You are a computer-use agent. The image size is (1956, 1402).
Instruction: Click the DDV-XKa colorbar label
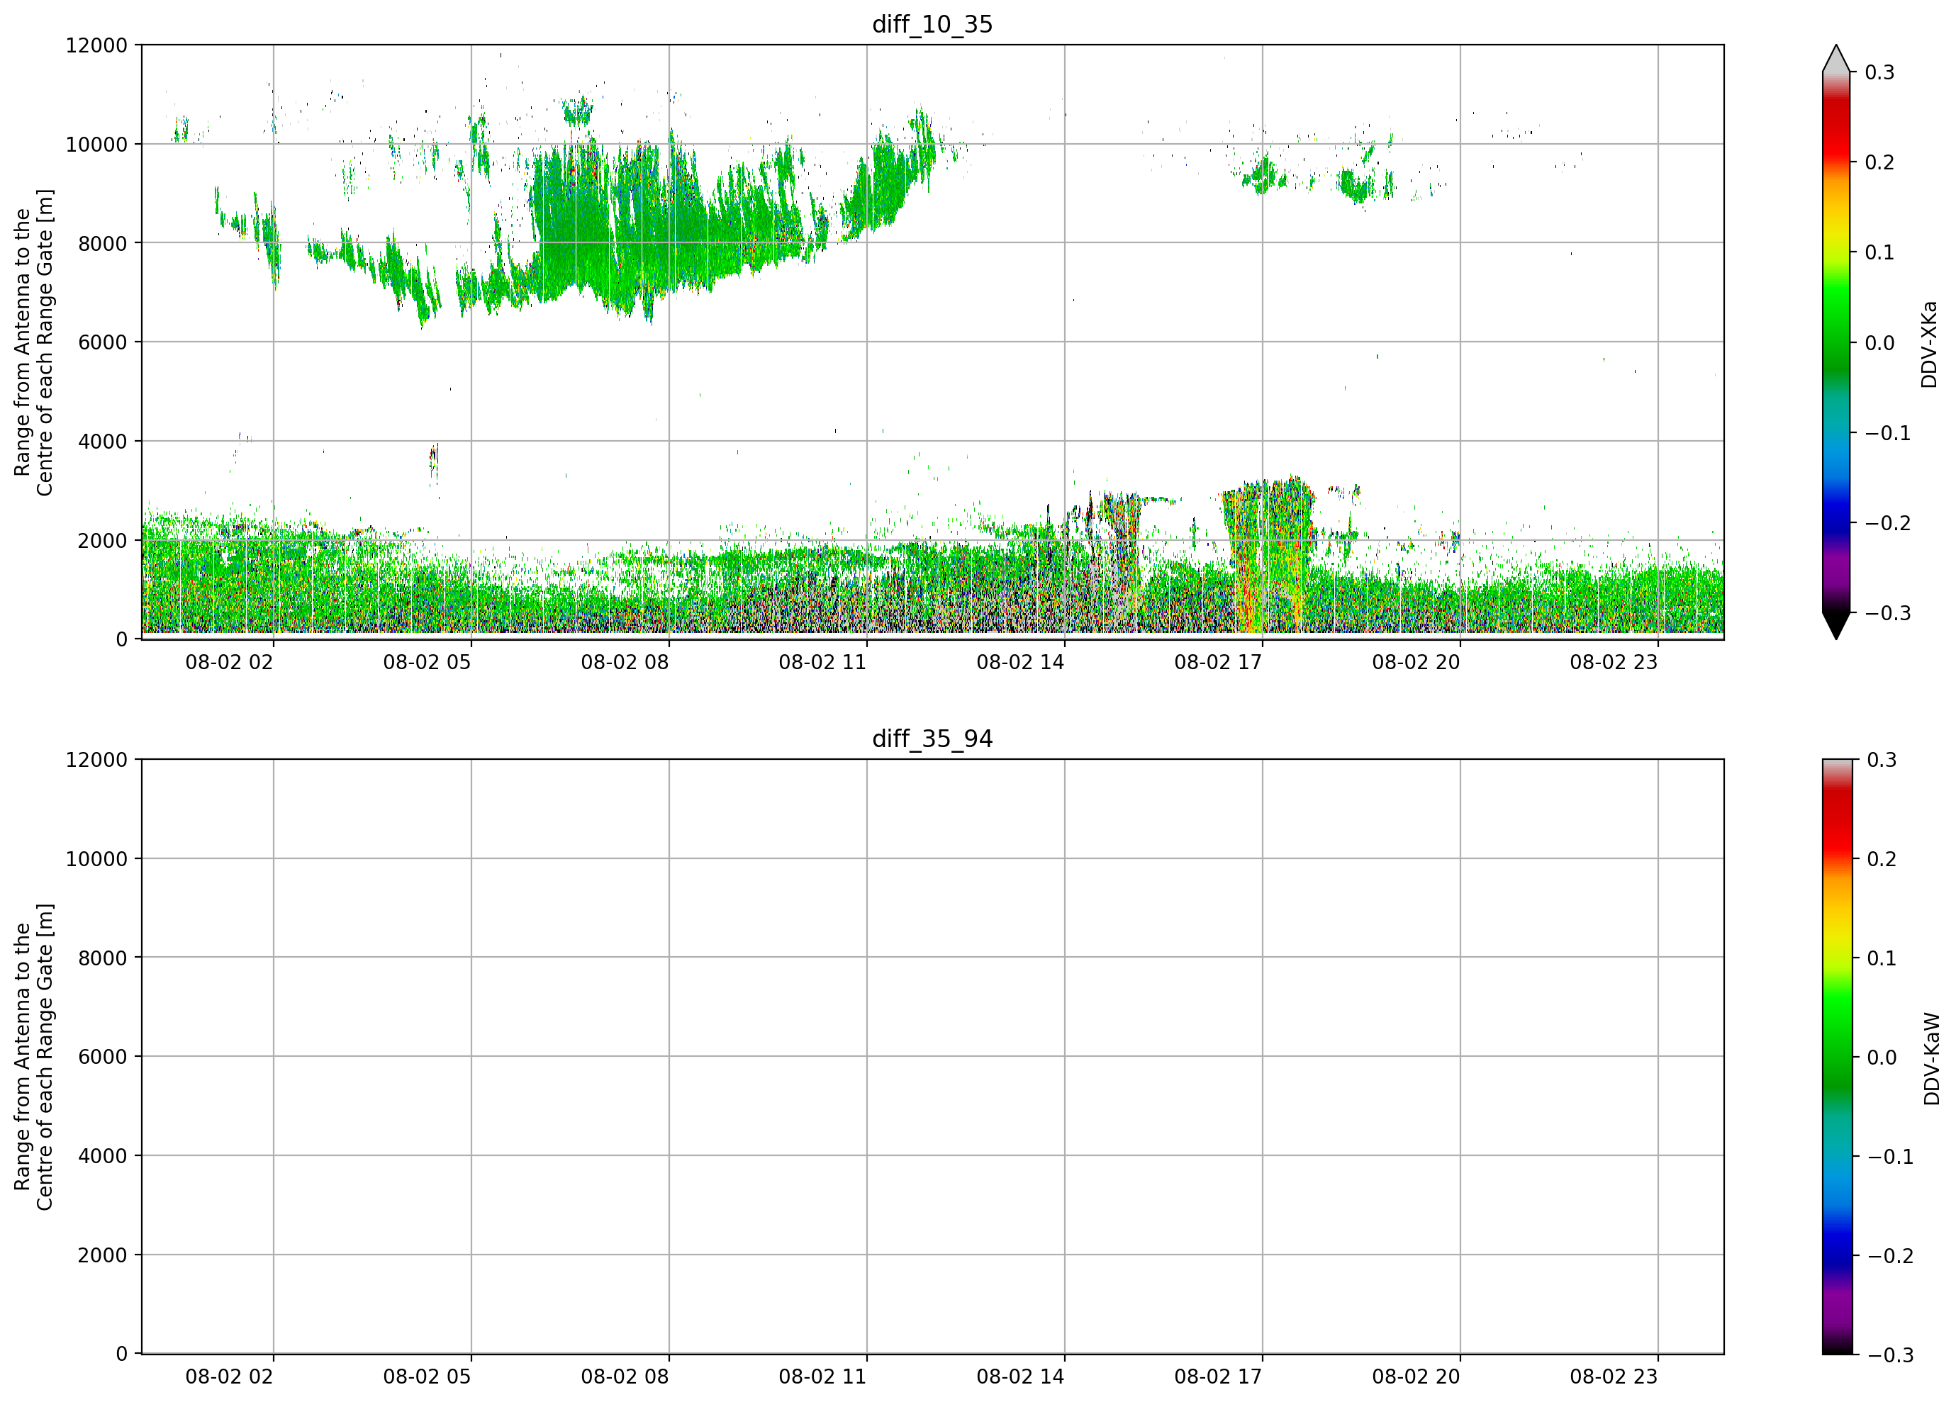(1929, 344)
